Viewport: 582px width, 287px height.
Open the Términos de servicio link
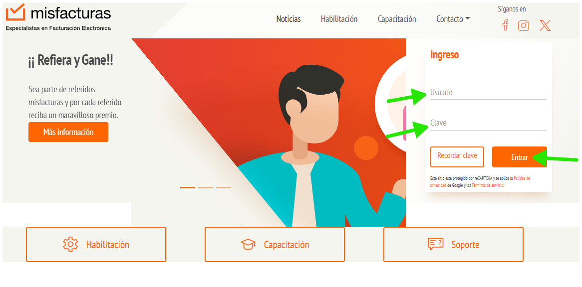pos(487,185)
